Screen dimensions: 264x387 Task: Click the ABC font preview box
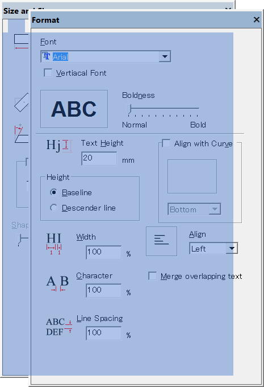click(x=74, y=109)
